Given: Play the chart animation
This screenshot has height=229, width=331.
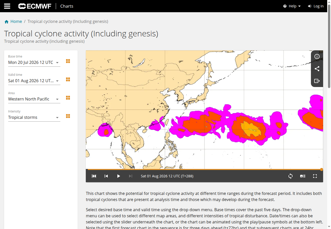Looking at the screenshot, I should click(x=118, y=176).
